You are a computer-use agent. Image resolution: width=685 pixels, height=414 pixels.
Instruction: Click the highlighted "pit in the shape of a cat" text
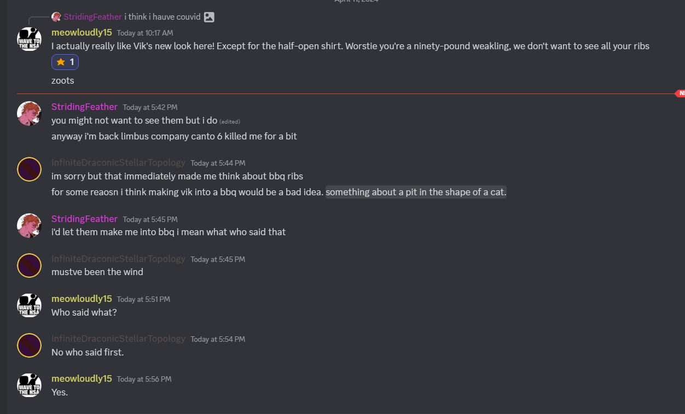pyautogui.click(x=416, y=192)
